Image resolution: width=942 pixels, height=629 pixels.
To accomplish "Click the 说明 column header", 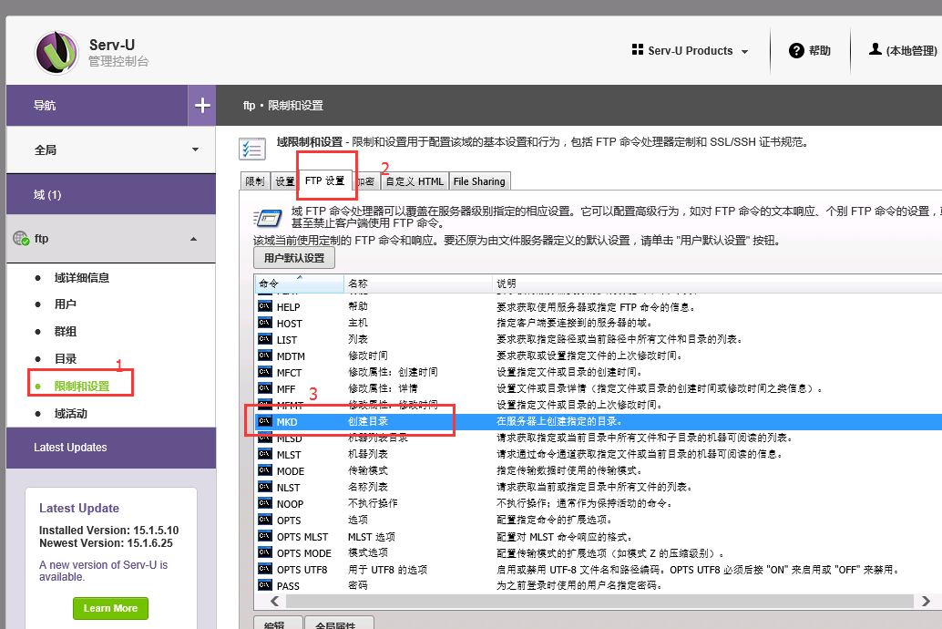I will coord(717,284).
